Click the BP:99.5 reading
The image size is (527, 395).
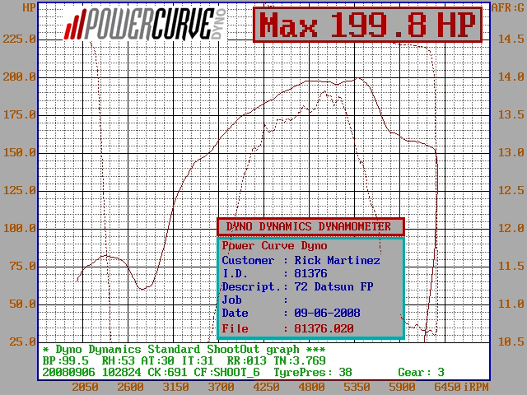pyautogui.click(x=66, y=360)
